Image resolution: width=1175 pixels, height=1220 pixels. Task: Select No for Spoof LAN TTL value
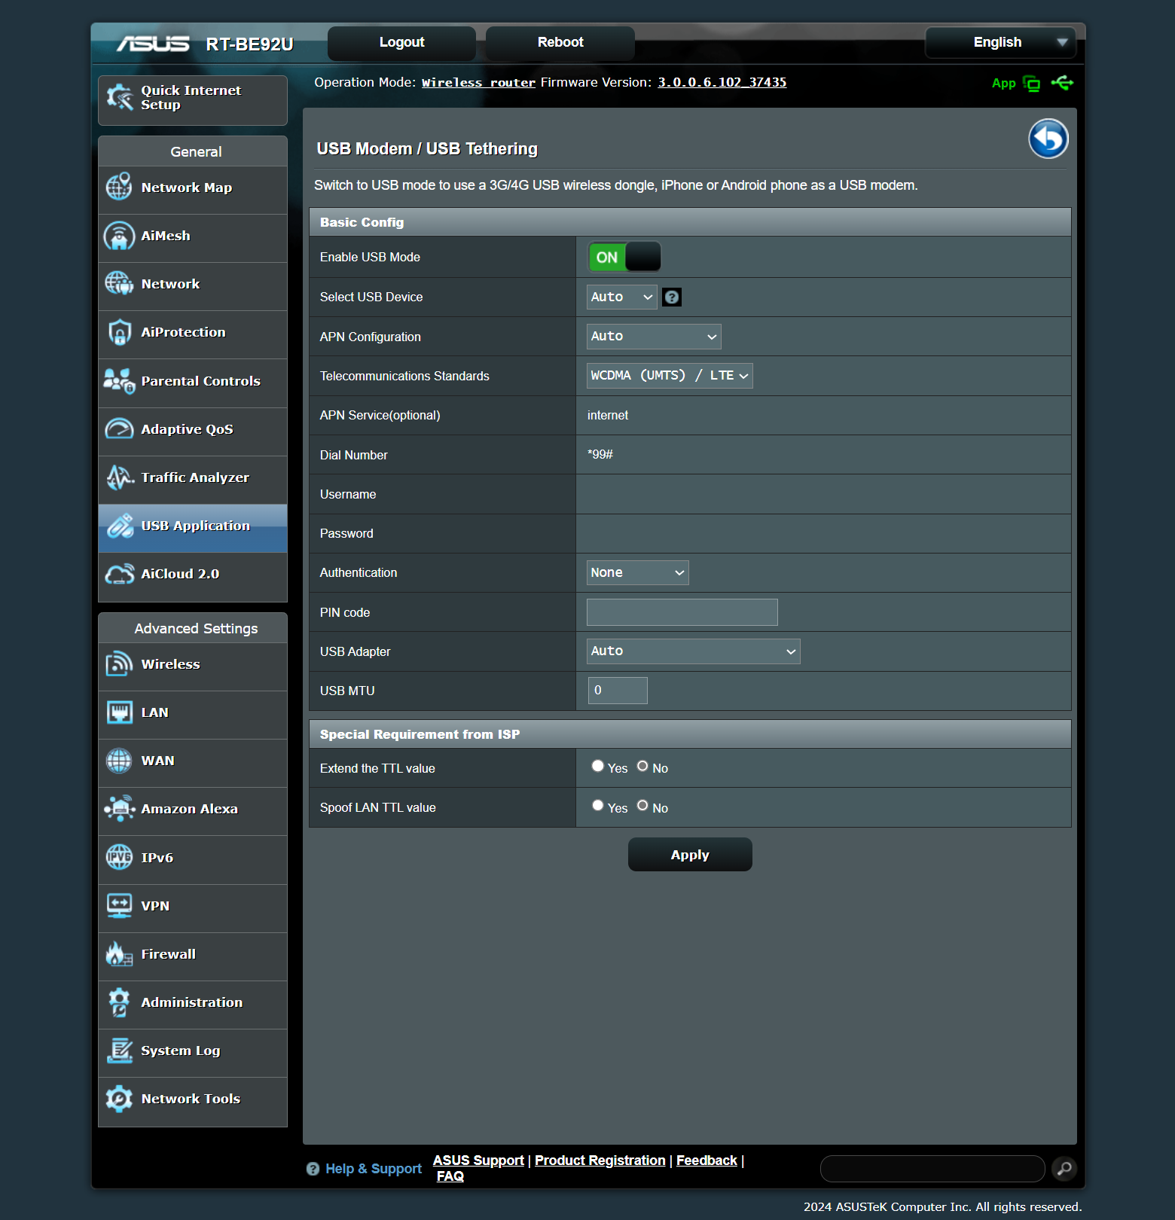(642, 806)
